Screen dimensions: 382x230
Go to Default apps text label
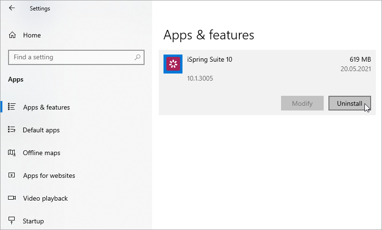[x=41, y=130]
